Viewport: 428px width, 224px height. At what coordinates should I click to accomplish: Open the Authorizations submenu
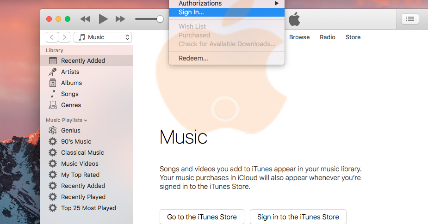[x=227, y=4]
